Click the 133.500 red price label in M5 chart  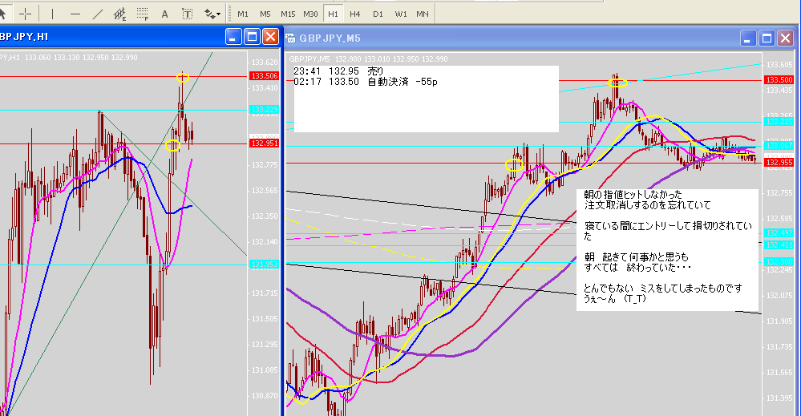(x=779, y=80)
